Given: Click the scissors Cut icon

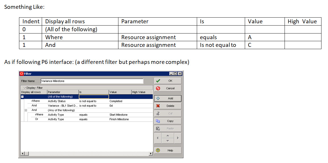Looking at the screenshot, I should [158, 113].
